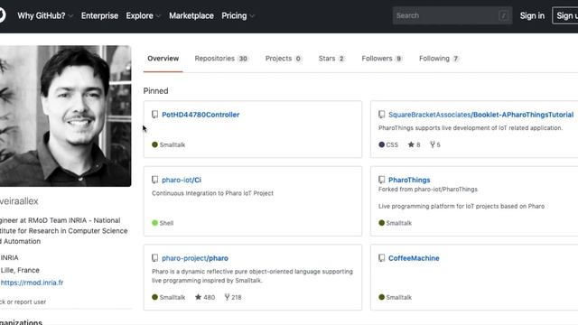Click the star count 8 on Booklet card
The image size is (578, 325).
[414, 144]
